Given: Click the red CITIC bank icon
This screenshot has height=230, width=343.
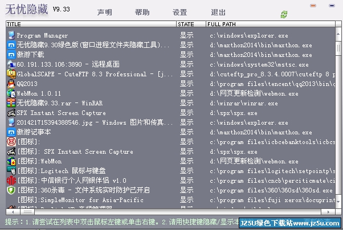Looking at the screenshot, I should pyautogui.click(x=11, y=180).
